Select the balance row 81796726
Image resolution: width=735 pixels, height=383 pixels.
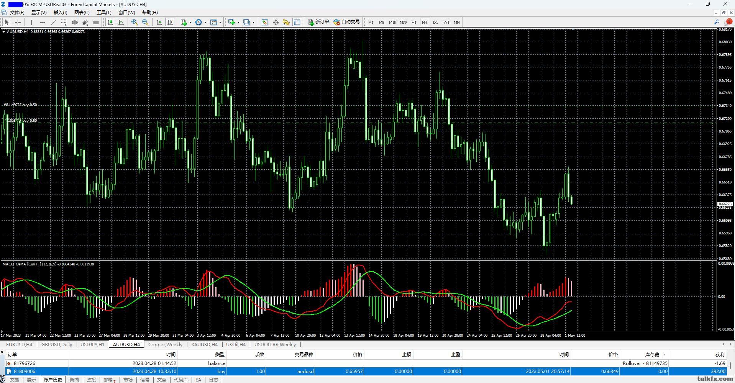[x=366, y=363]
